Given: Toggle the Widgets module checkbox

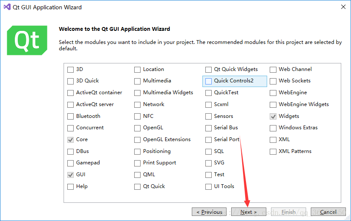Looking at the screenshot, I should coord(273,117).
